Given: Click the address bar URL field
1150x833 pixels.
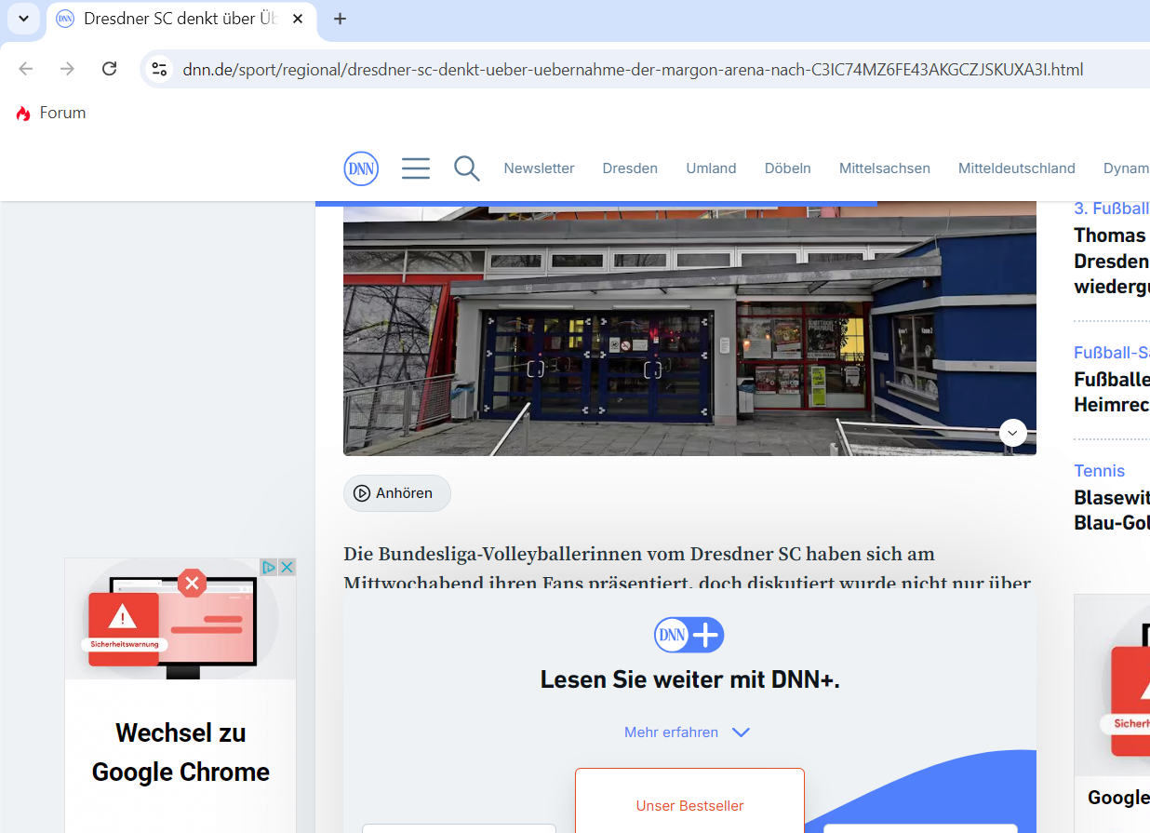Looking at the screenshot, I should tap(633, 70).
